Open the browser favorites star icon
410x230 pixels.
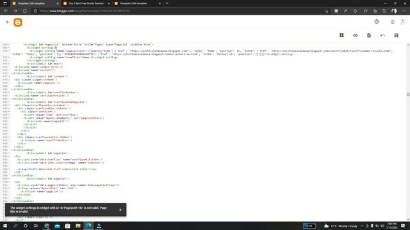(365, 11)
